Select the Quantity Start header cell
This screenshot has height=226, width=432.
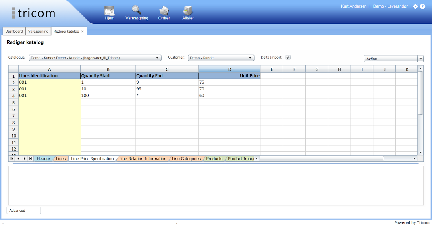point(108,76)
